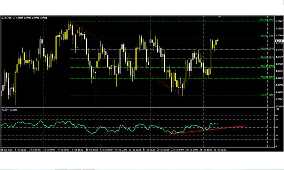Select the 38.2 Fibonacci level label
The image size is (284, 170).
pyautogui.click(x=268, y=66)
